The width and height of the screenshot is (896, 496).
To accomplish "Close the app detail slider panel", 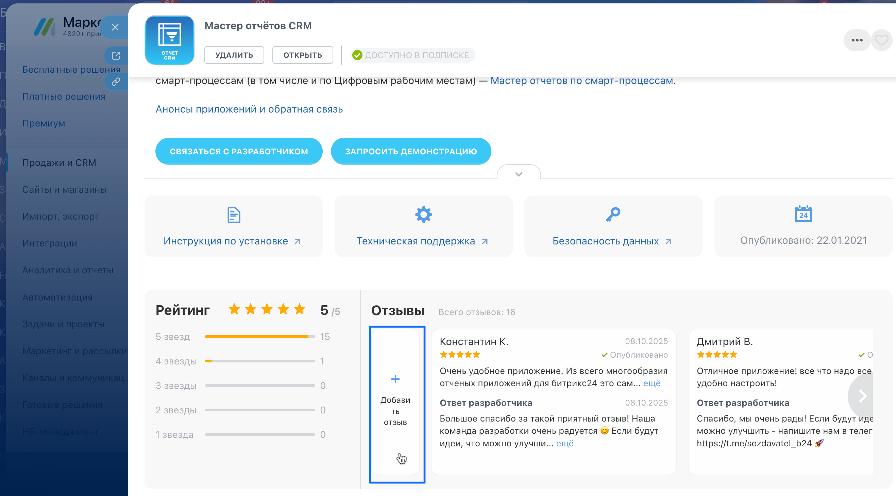I will tap(115, 27).
